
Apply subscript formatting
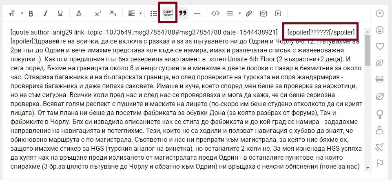pos(113,13)
